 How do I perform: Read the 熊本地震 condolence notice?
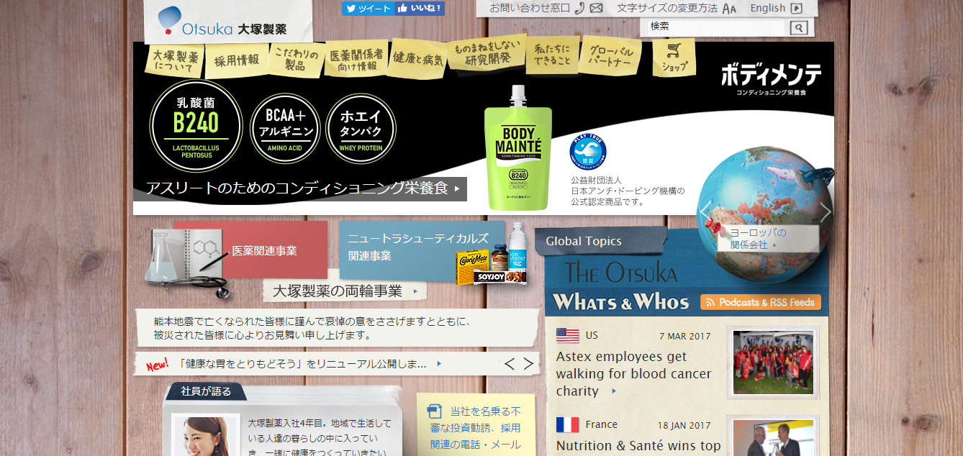coord(338,328)
